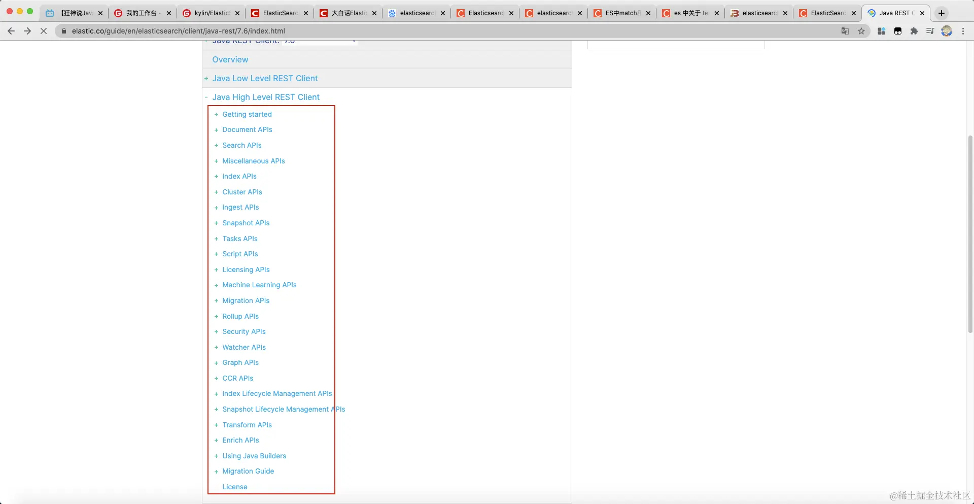Switch to the es 中关于 tab
974x504 pixels.
690,13
